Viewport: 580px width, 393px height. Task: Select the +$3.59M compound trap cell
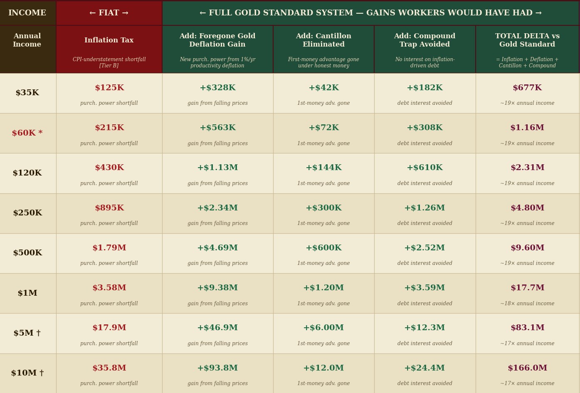(425, 293)
